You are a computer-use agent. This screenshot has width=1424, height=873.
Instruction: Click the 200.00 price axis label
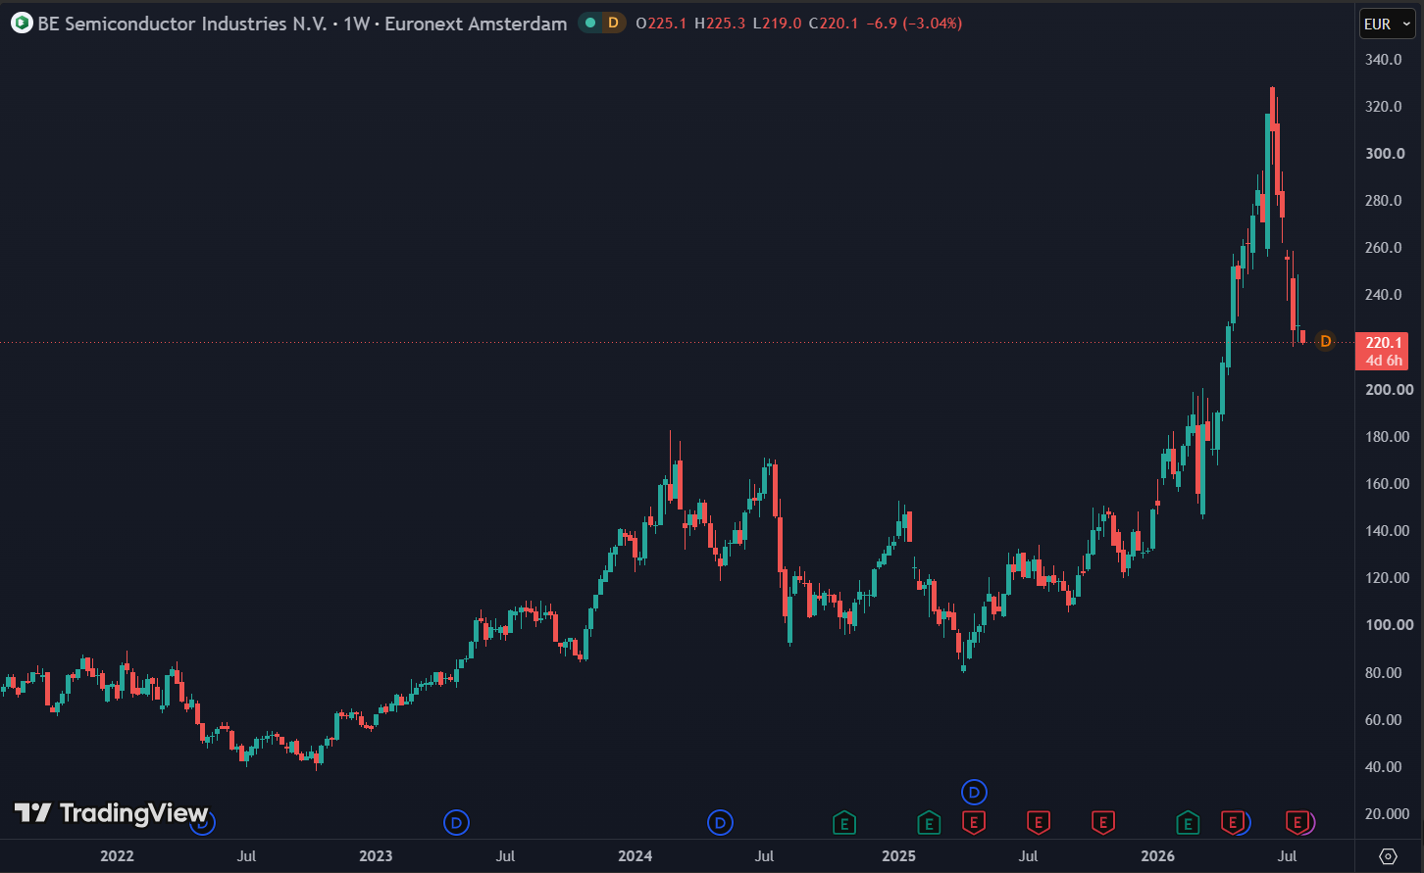pos(1390,390)
